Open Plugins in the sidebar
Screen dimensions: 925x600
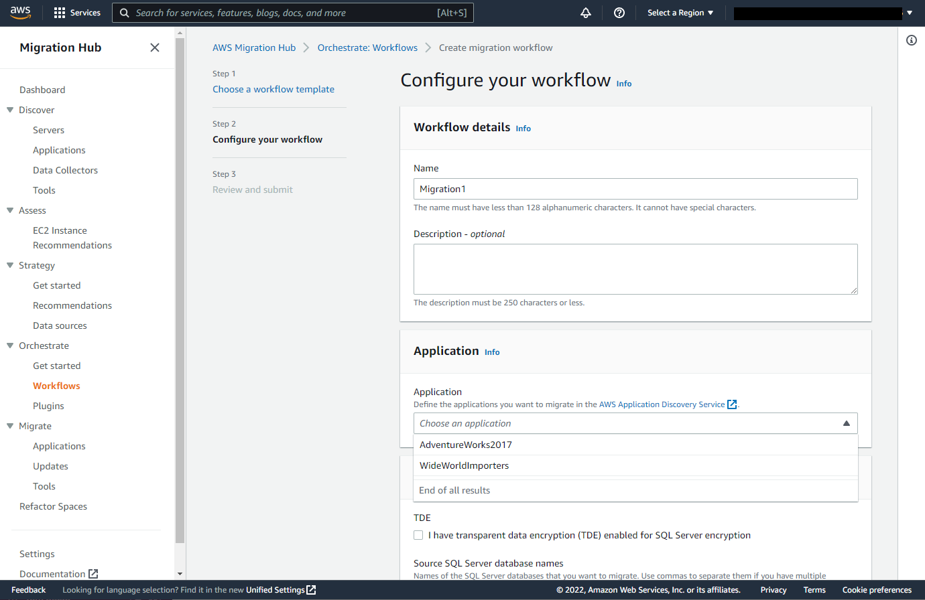pos(48,406)
